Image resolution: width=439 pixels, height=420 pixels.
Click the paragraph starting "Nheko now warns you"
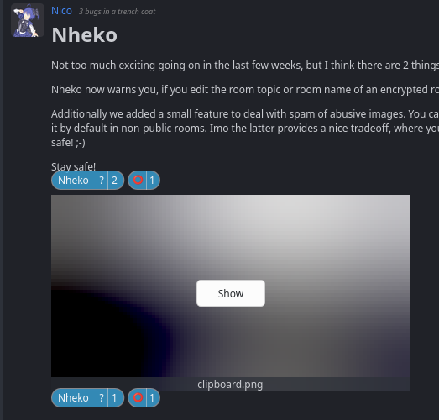click(x=245, y=90)
